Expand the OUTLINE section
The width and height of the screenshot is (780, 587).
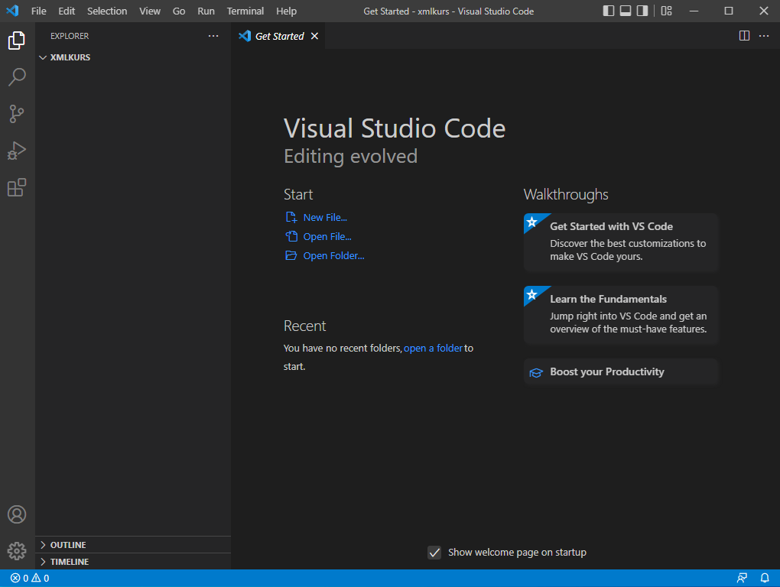133,545
